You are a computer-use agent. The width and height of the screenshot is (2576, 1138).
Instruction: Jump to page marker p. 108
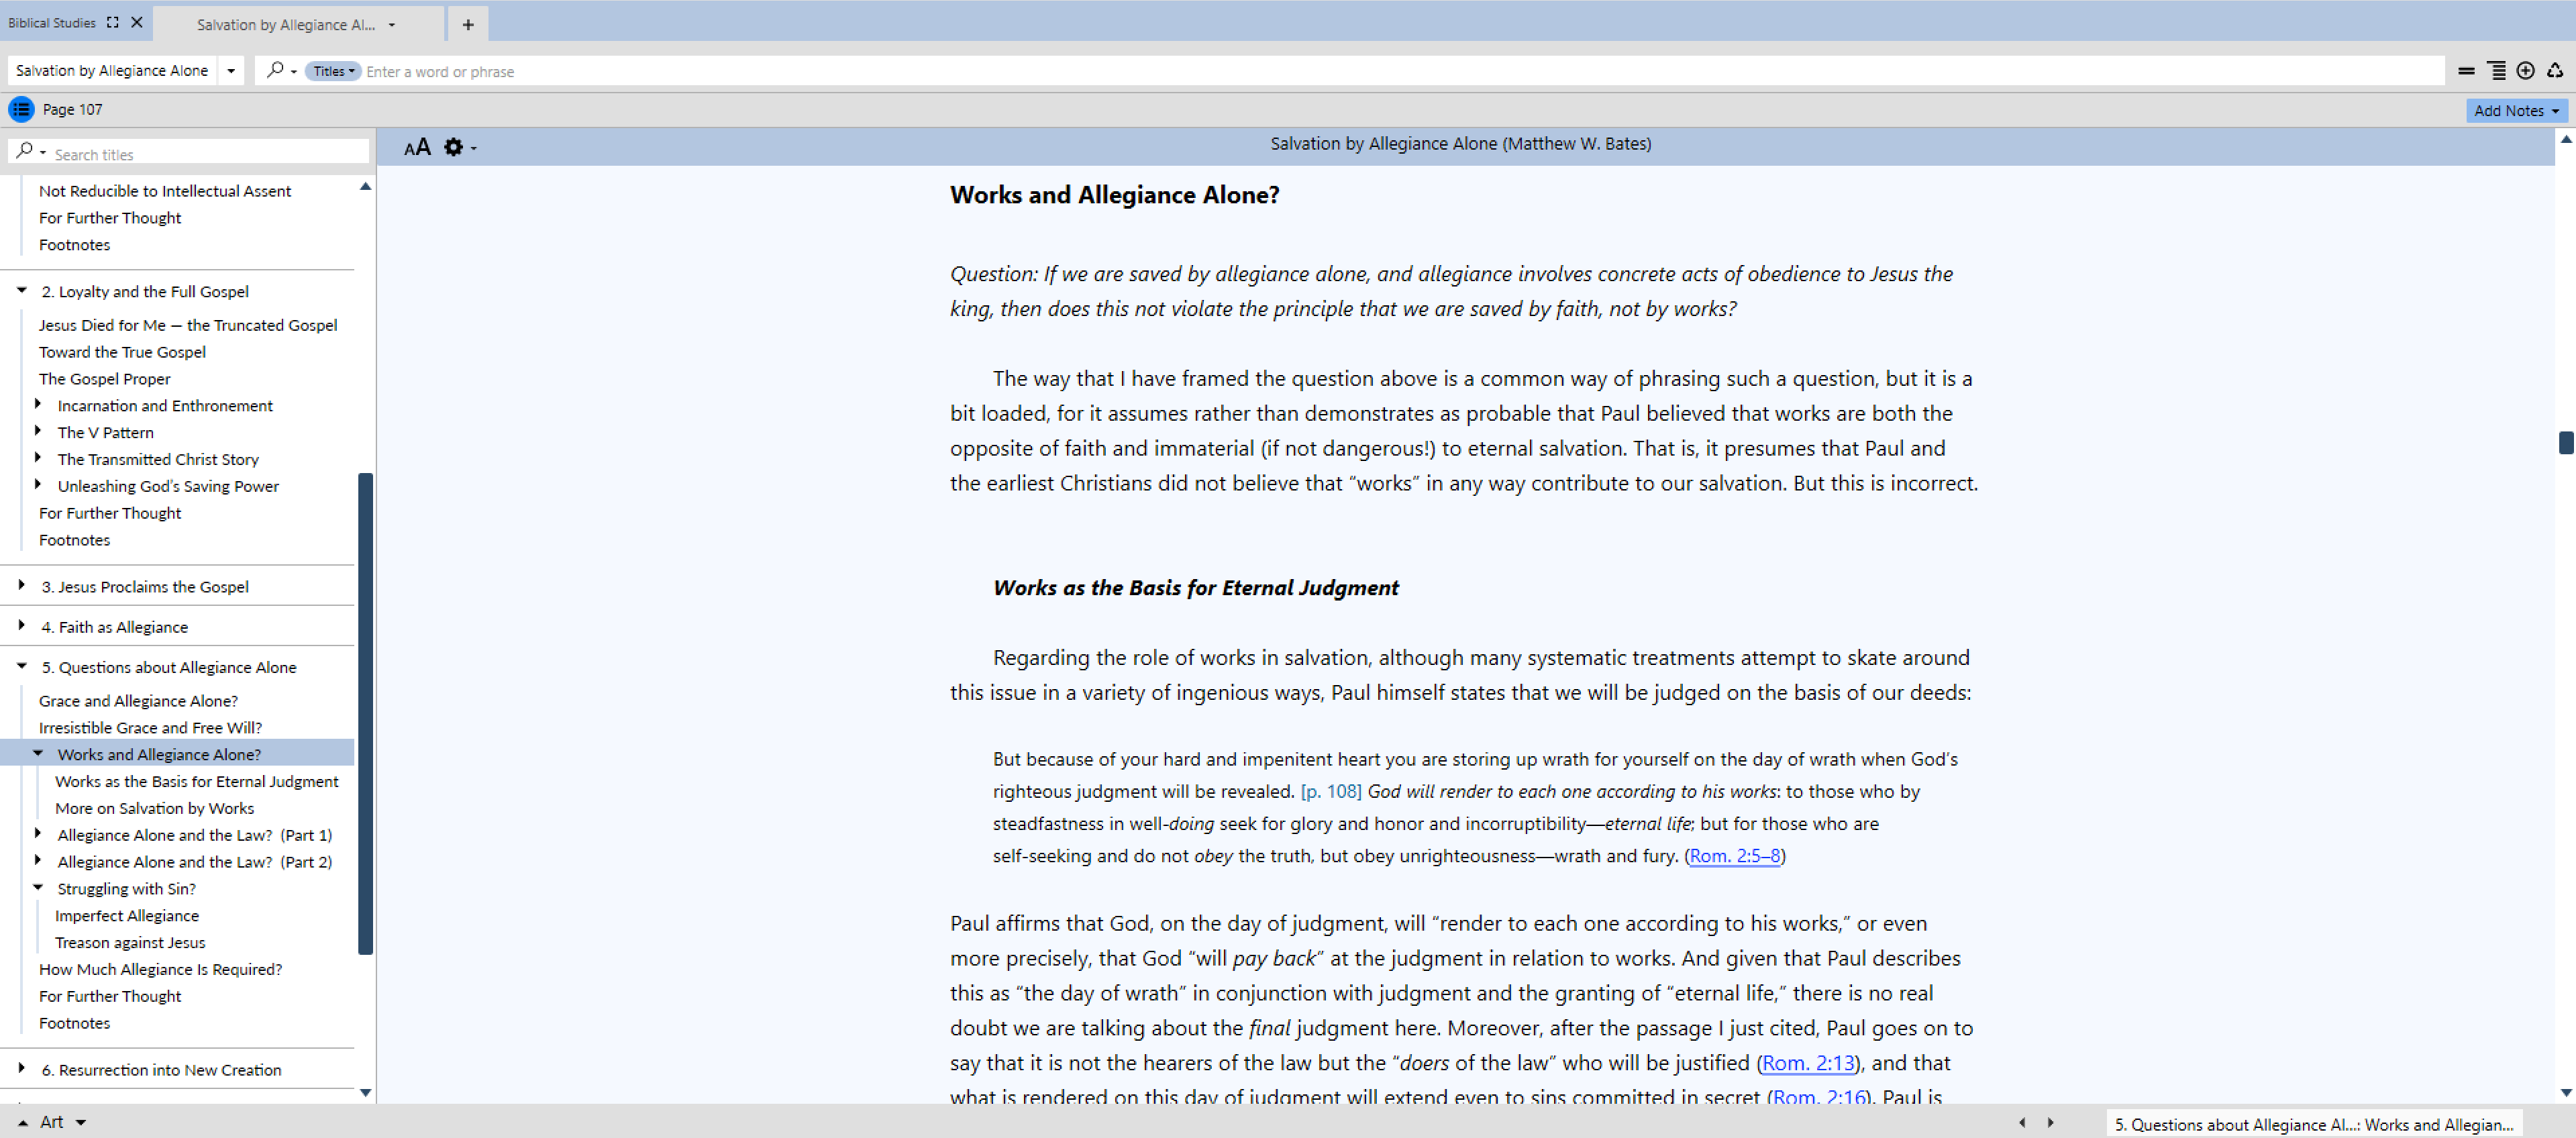pos(1331,791)
